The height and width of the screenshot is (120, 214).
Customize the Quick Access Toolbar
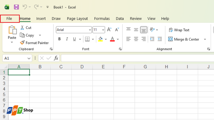click(x=48, y=7)
